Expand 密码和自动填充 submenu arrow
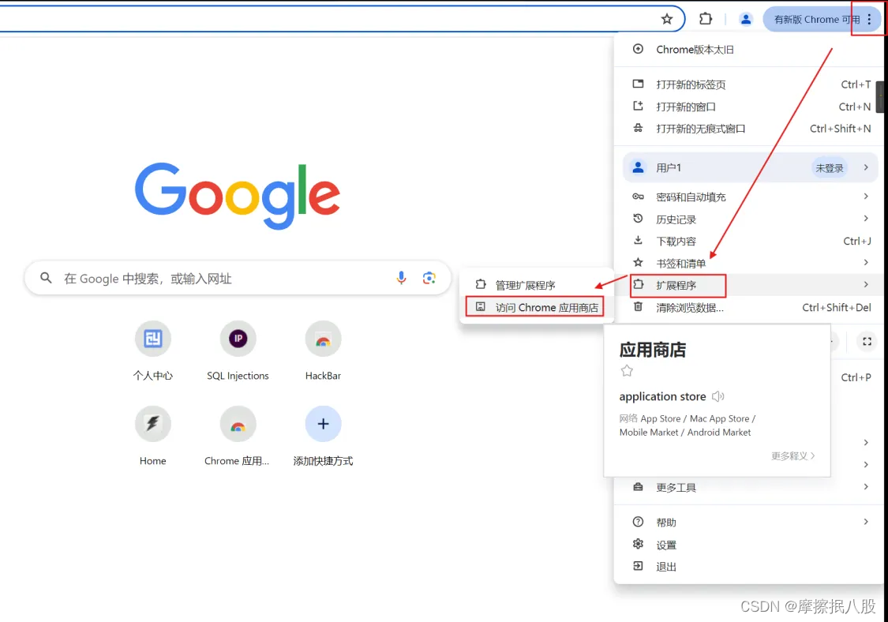The image size is (888, 622). (866, 196)
